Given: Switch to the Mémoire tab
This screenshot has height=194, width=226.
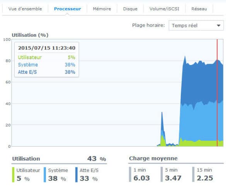Looking at the screenshot, I should tap(102, 9).
